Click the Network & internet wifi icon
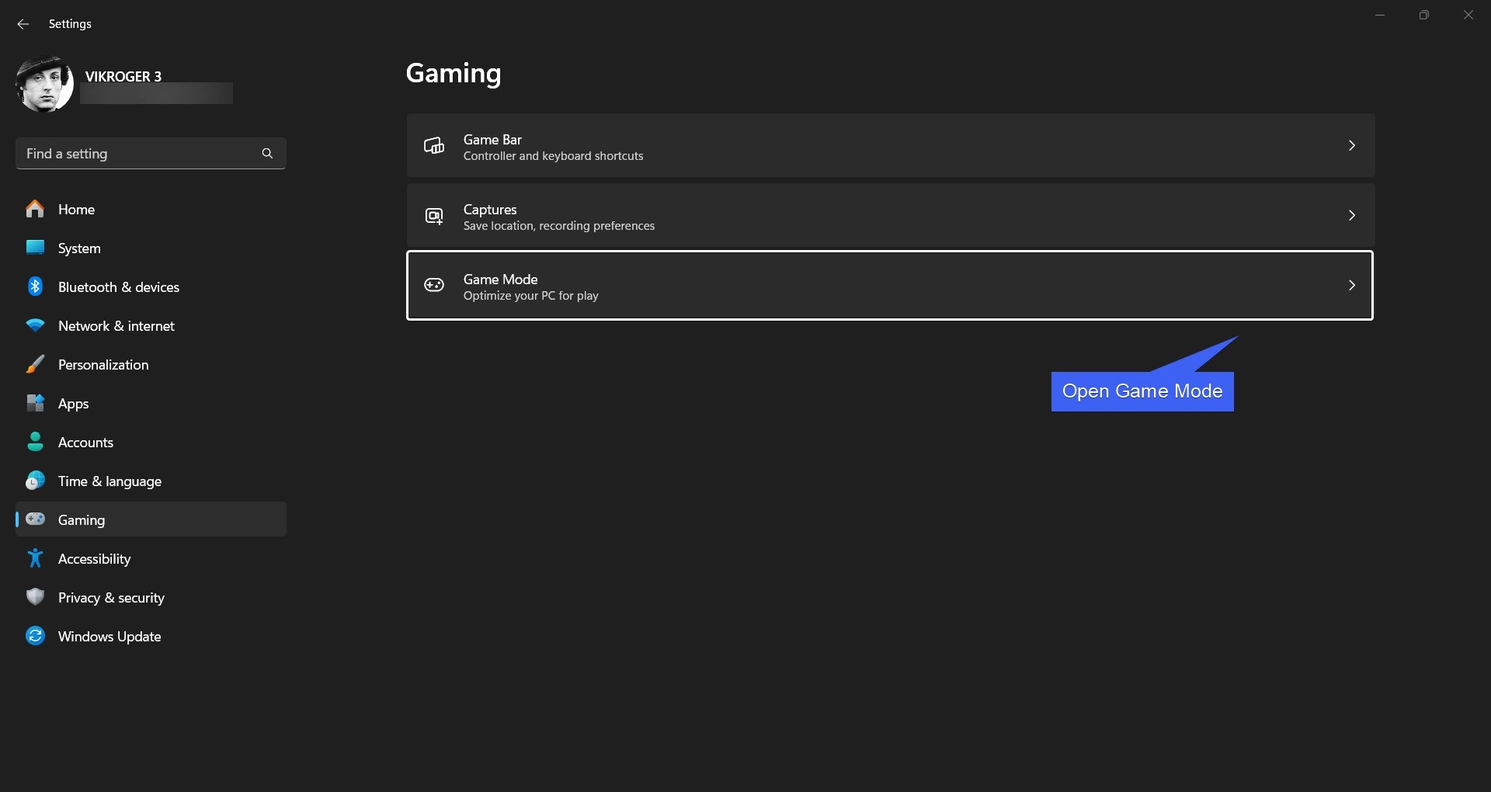This screenshot has width=1491, height=792. (35, 325)
